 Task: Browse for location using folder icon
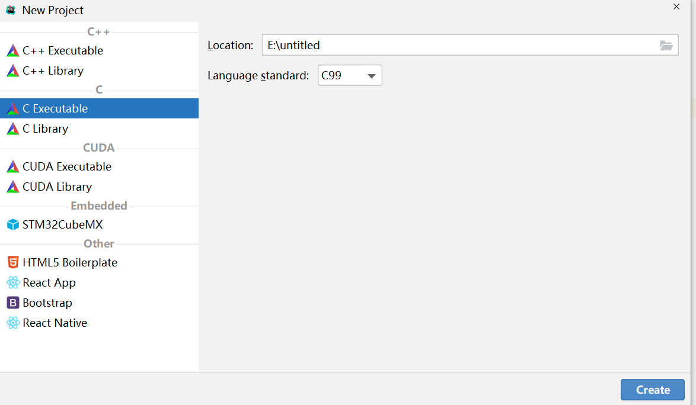[x=666, y=46]
